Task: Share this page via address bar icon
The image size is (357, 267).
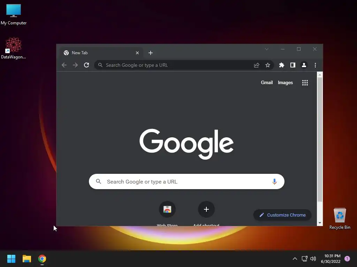Action: 257,65
